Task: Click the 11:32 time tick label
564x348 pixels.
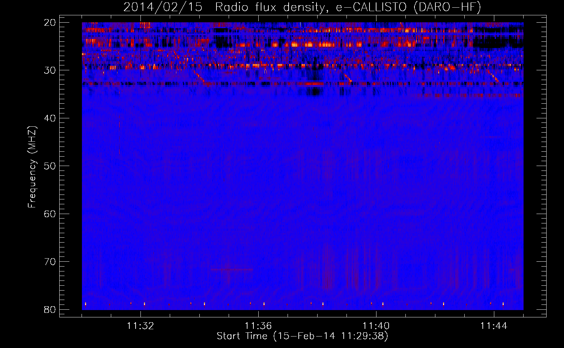Action: [140, 326]
